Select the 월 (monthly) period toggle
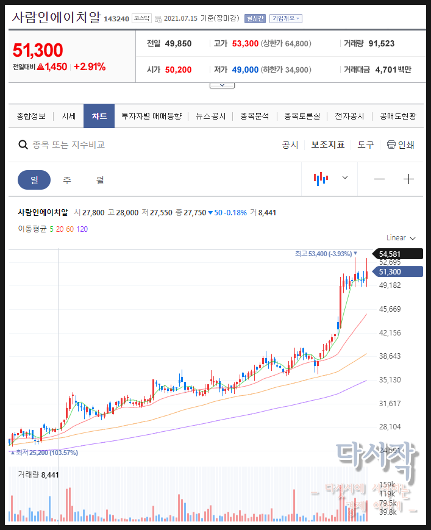Image resolution: width=431 pixels, height=530 pixels. click(x=100, y=180)
